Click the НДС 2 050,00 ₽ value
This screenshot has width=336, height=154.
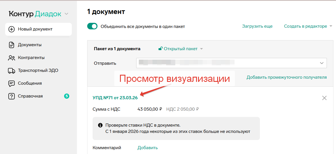pyautogui.click(x=182, y=109)
